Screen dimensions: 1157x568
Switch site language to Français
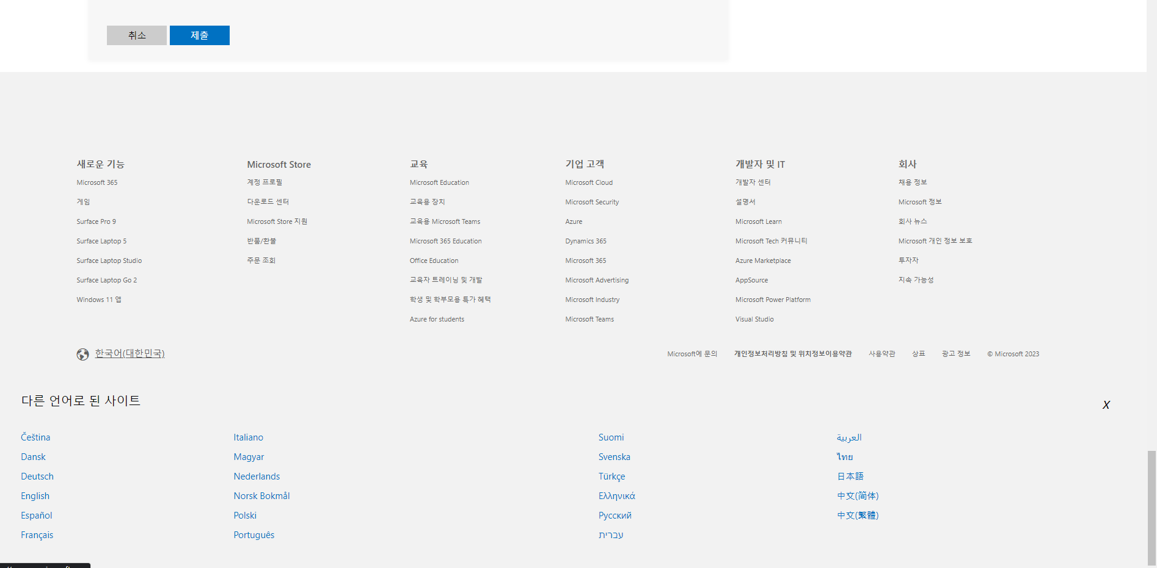coord(37,535)
